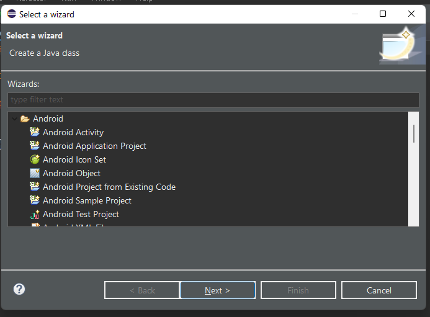Select "Android Icon Set" text

74,159
